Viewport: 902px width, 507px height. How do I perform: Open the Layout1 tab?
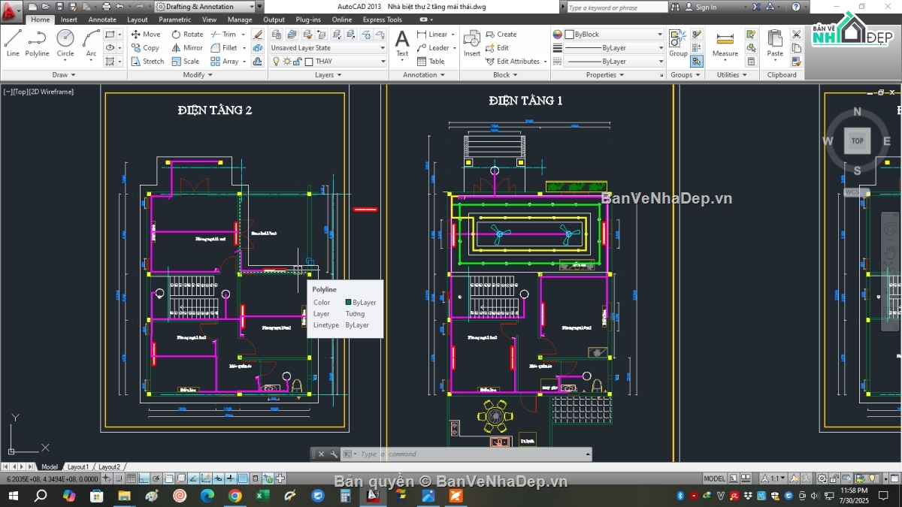click(x=77, y=466)
